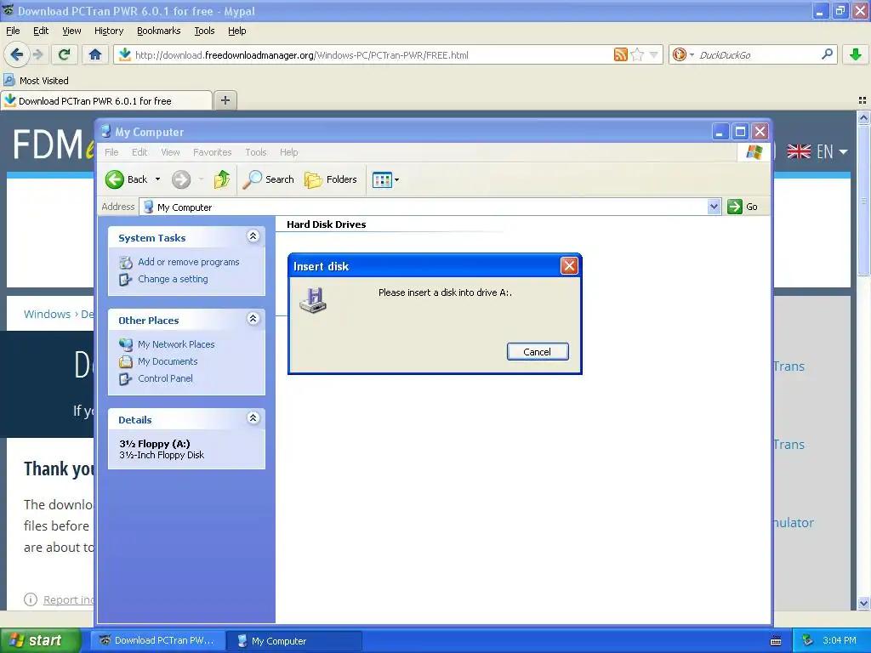Open the browser History menu

click(x=108, y=31)
